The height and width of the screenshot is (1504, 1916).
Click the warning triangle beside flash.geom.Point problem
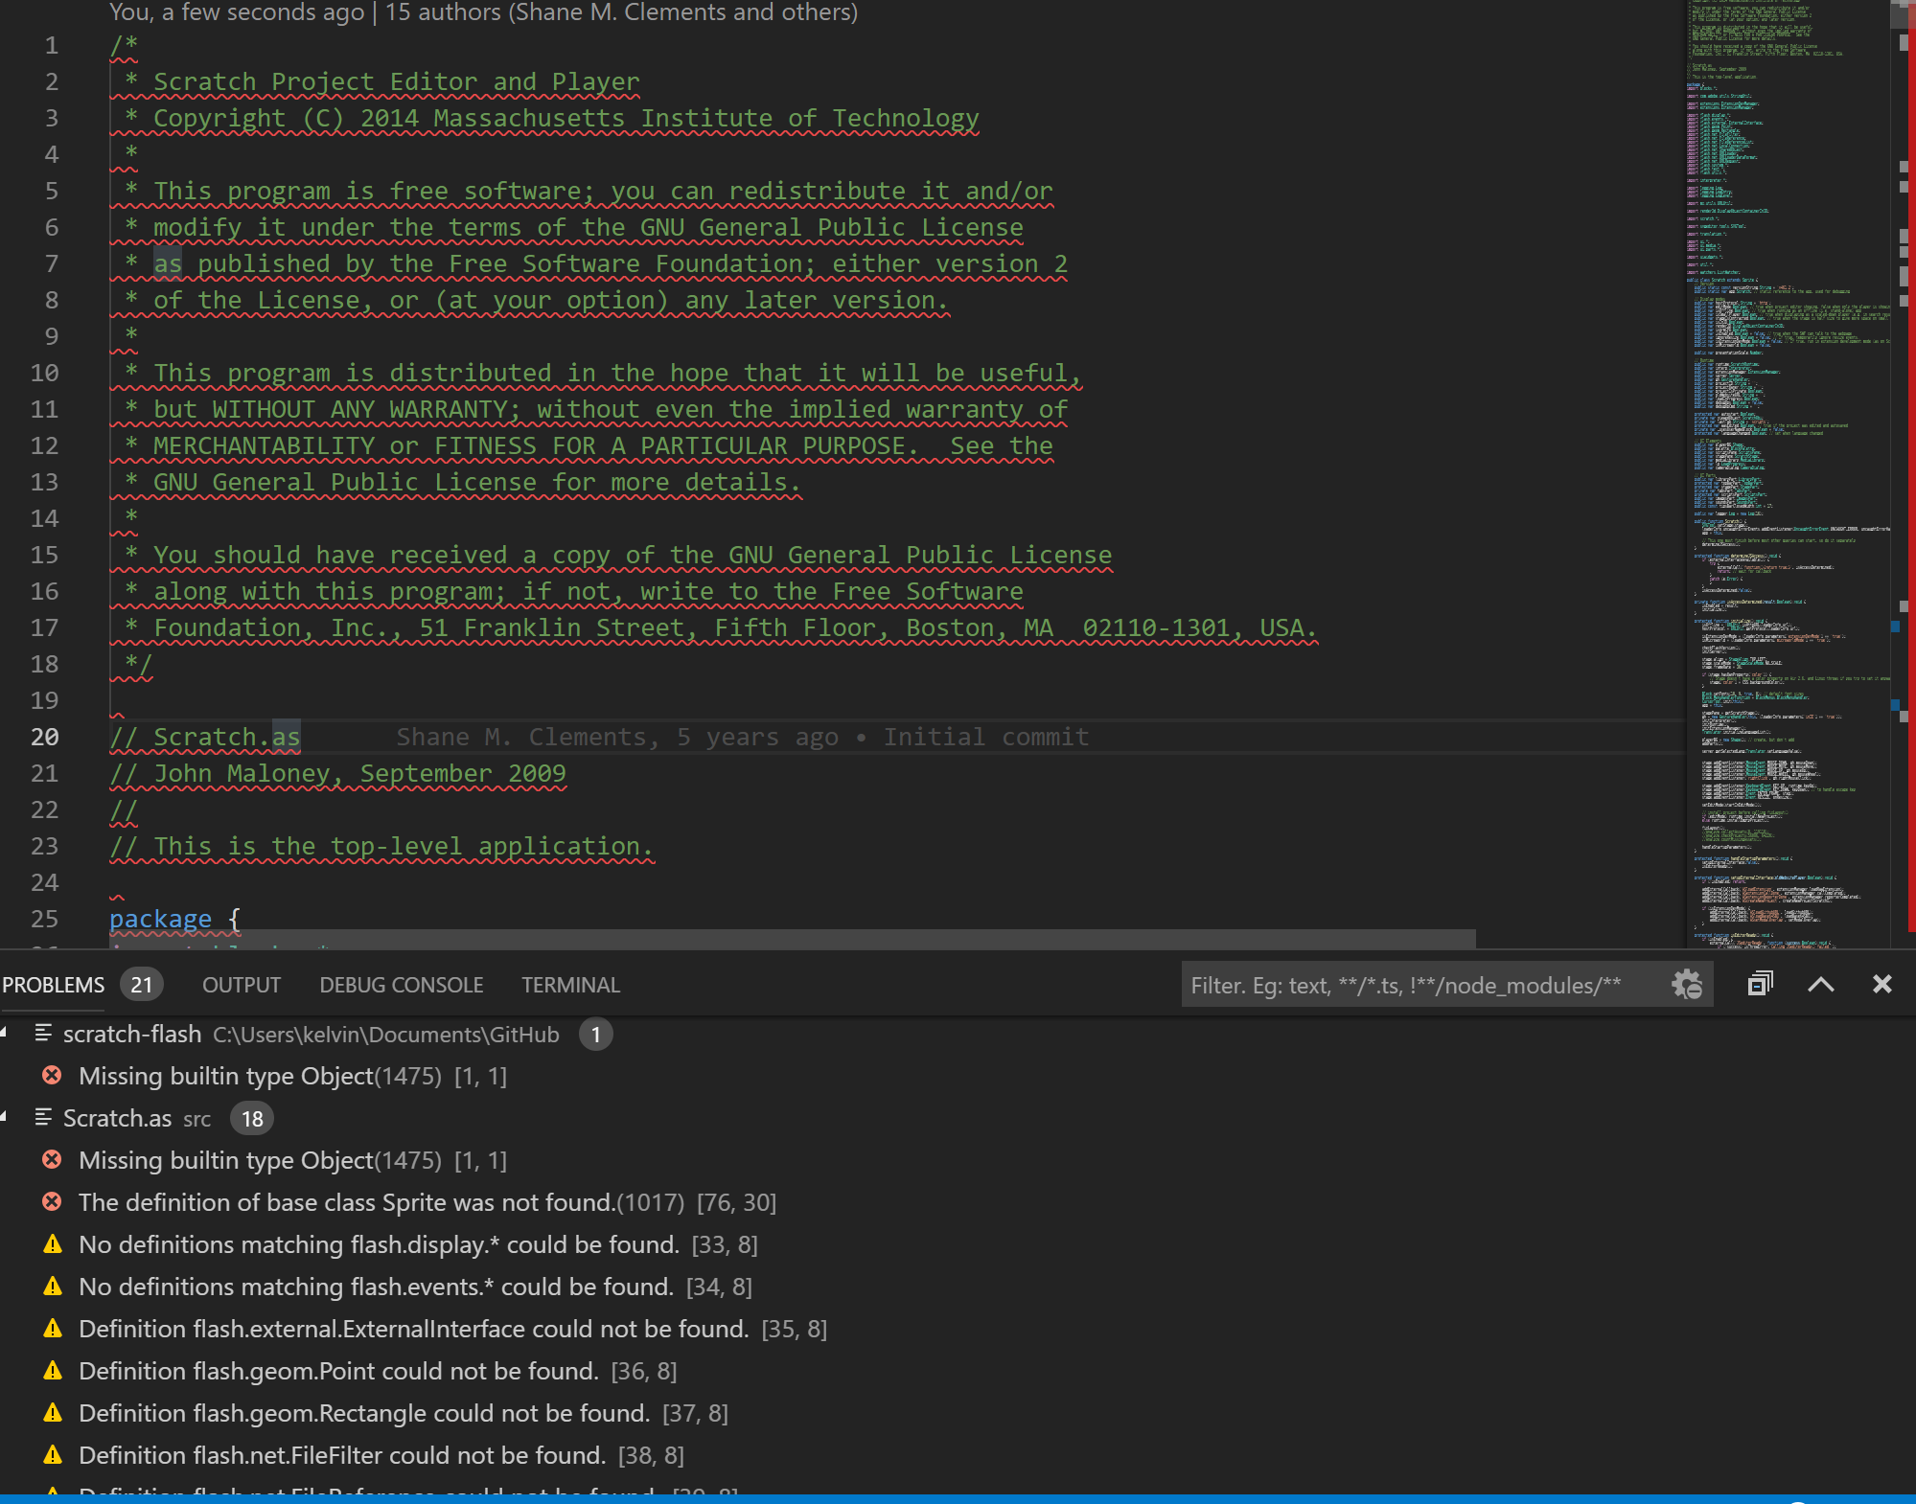point(53,1371)
